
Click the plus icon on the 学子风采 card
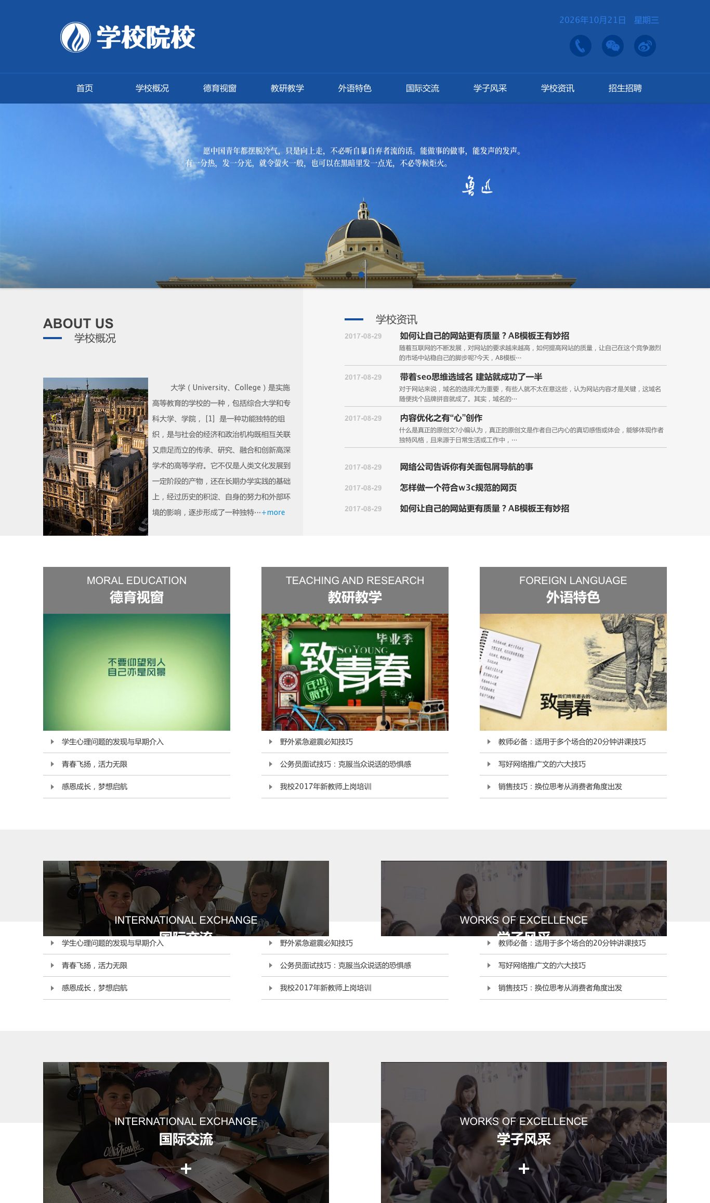[x=524, y=1169]
